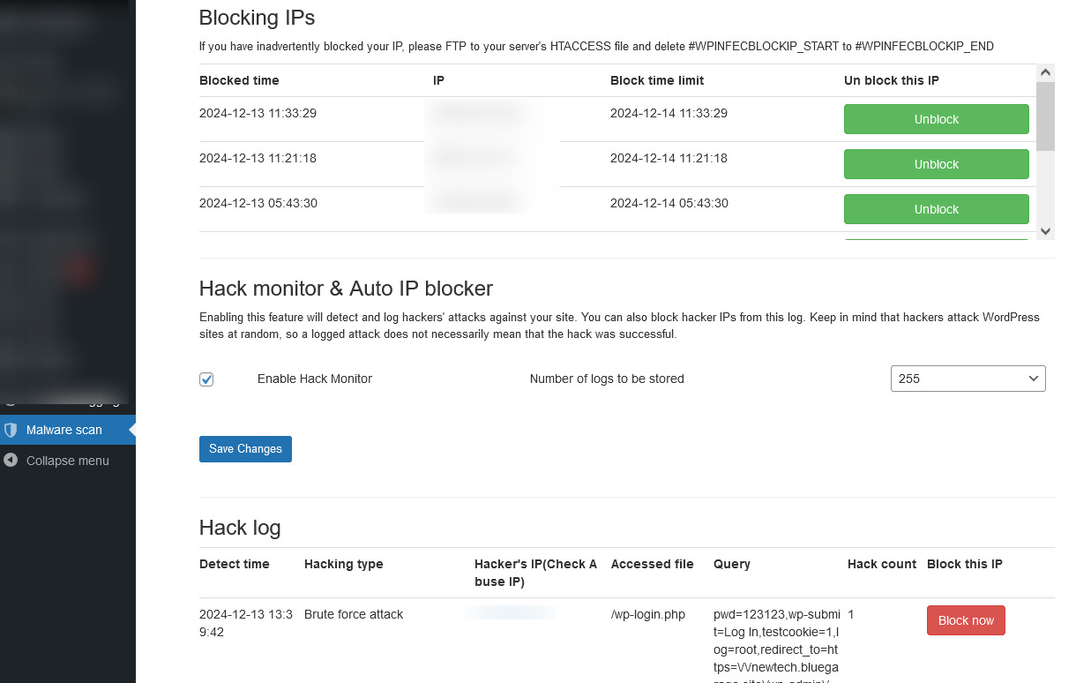The width and height of the screenshot is (1076, 683).
Task: Click the Collapse menu arrow icon
Action: [x=11, y=461]
